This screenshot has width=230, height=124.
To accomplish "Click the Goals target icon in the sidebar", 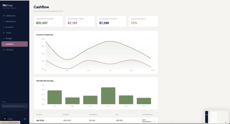I will tap(4, 33).
